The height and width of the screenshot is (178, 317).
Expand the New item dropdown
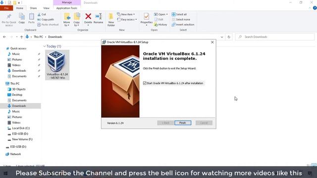tap(125, 14)
